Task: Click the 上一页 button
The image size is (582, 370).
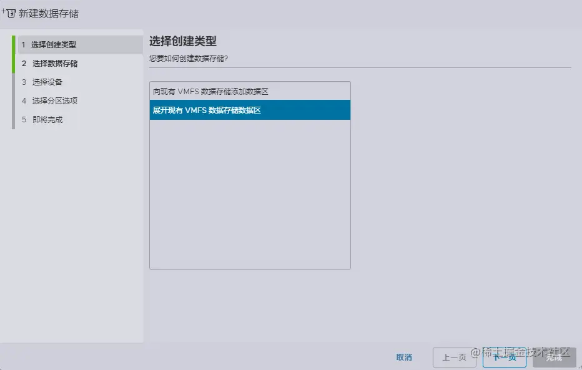Action: point(455,358)
